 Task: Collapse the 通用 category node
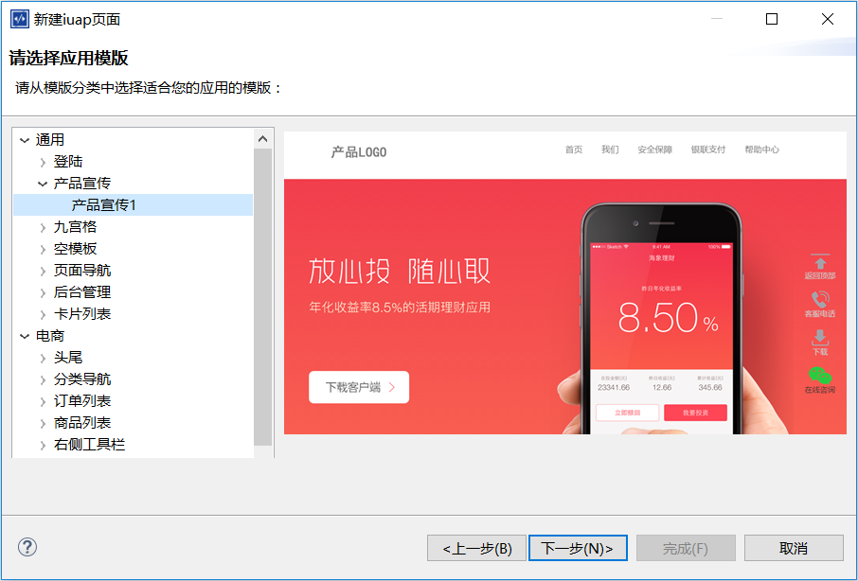(25, 140)
